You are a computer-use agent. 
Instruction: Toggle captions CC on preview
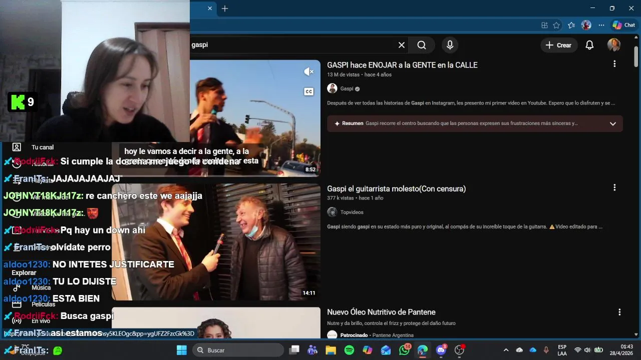(309, 91)
